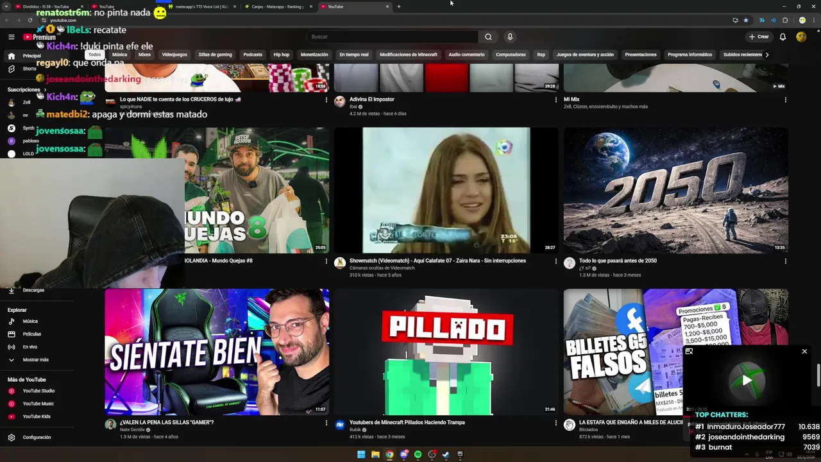
Task: Open YouTube Kids link
Action: (37, 416)
